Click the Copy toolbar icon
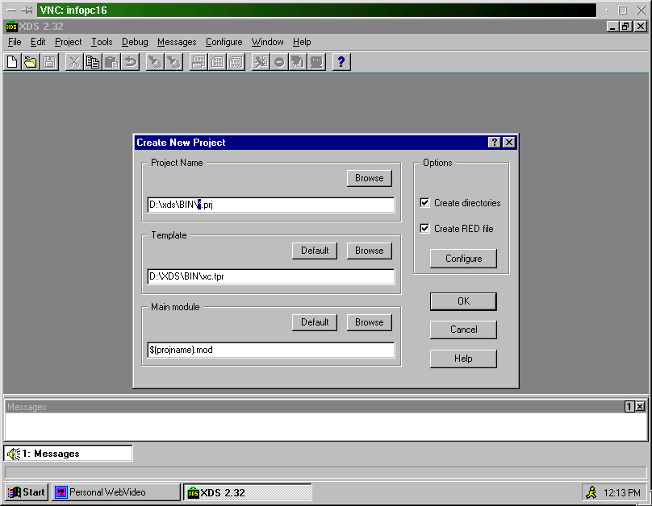652x506 pixels. click(92, 62)
